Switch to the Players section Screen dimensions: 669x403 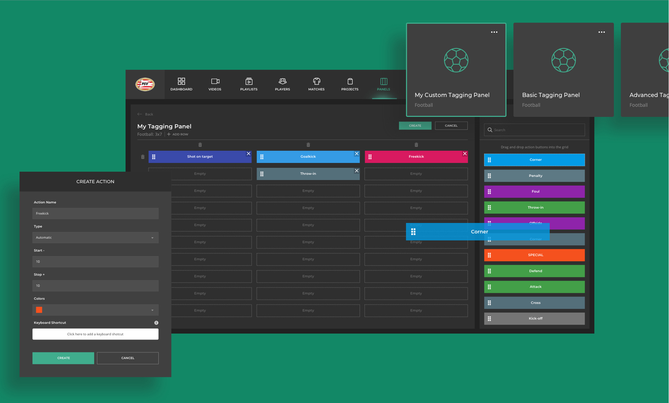click(x=282, y=84)
